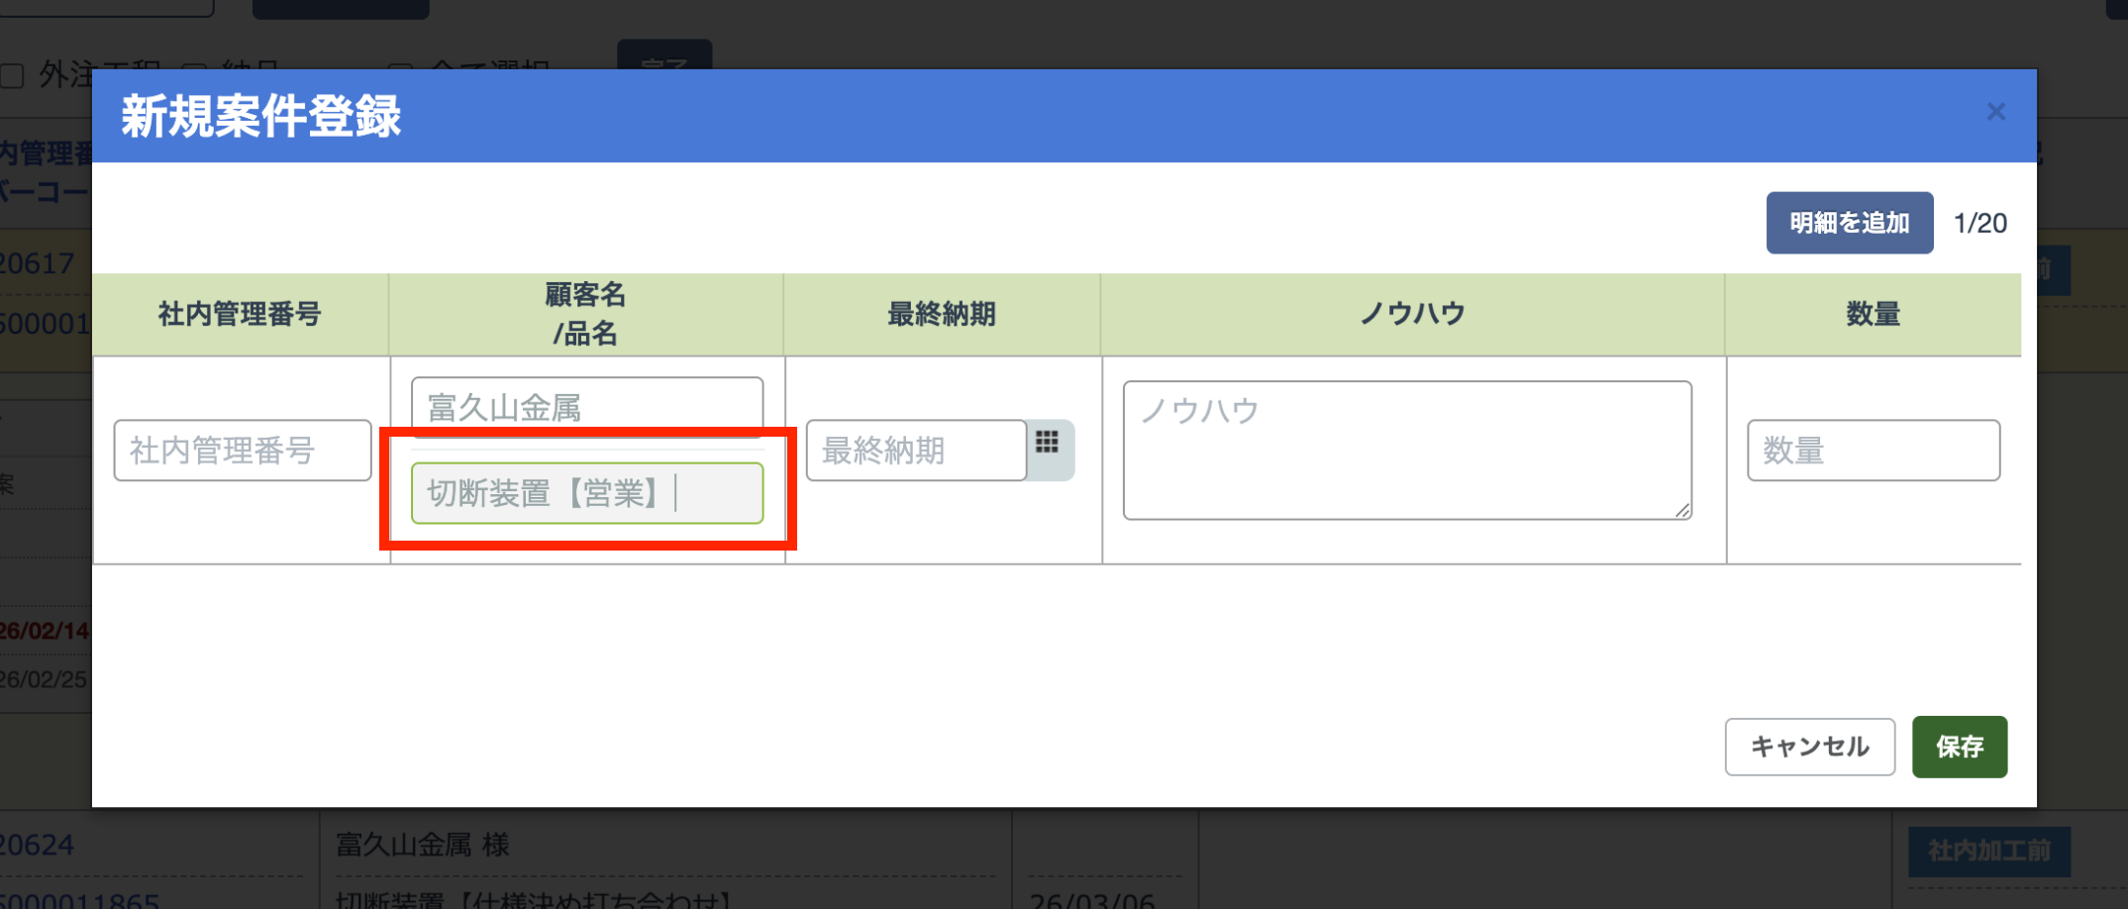Click the キャンセル button
This screenshot has height=909, width=2128.
pos(1809,747)
